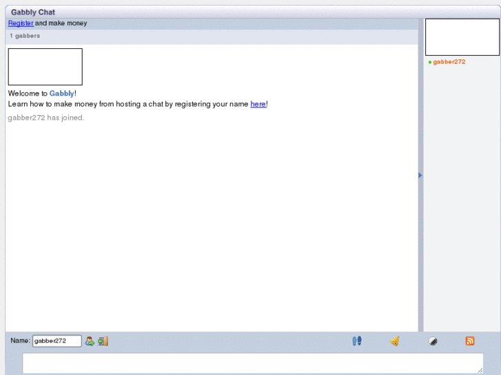This screenshot has height=375, width=501.
Task: Click the empty box above user list
Action: point(462,37)
